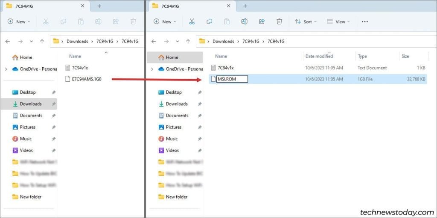Click Downloads in the right window breadcrumb
The width and height of the screenshot is (437, 218).
[x=223, y=41]
